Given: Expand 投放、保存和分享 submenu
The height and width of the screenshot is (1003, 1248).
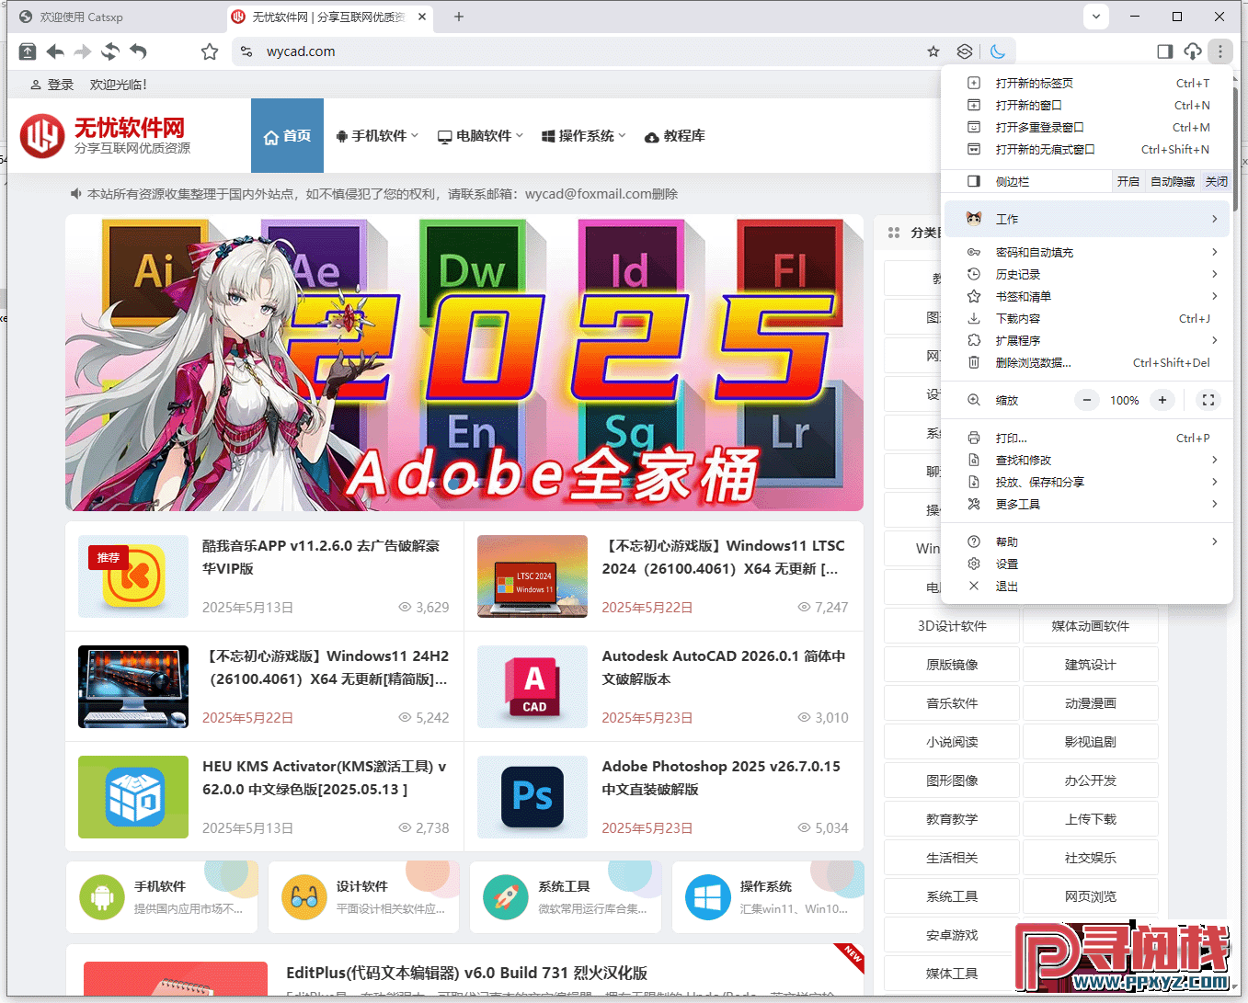Looking at the screenshot, I should pyautogui.click(x=1087, y=482).
